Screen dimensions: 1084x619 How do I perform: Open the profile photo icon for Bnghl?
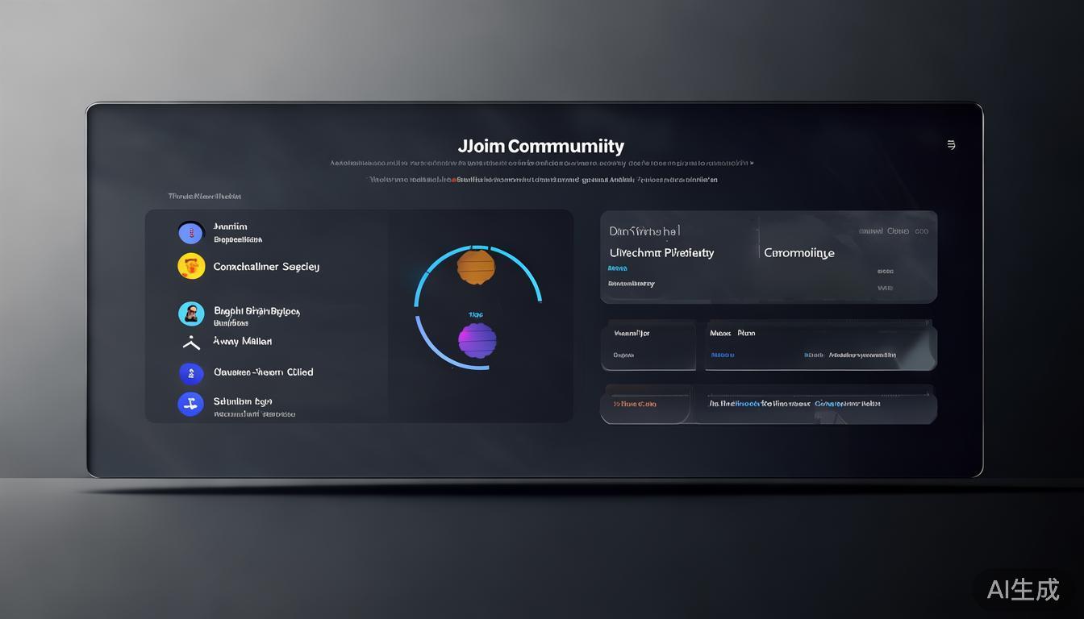191,314
